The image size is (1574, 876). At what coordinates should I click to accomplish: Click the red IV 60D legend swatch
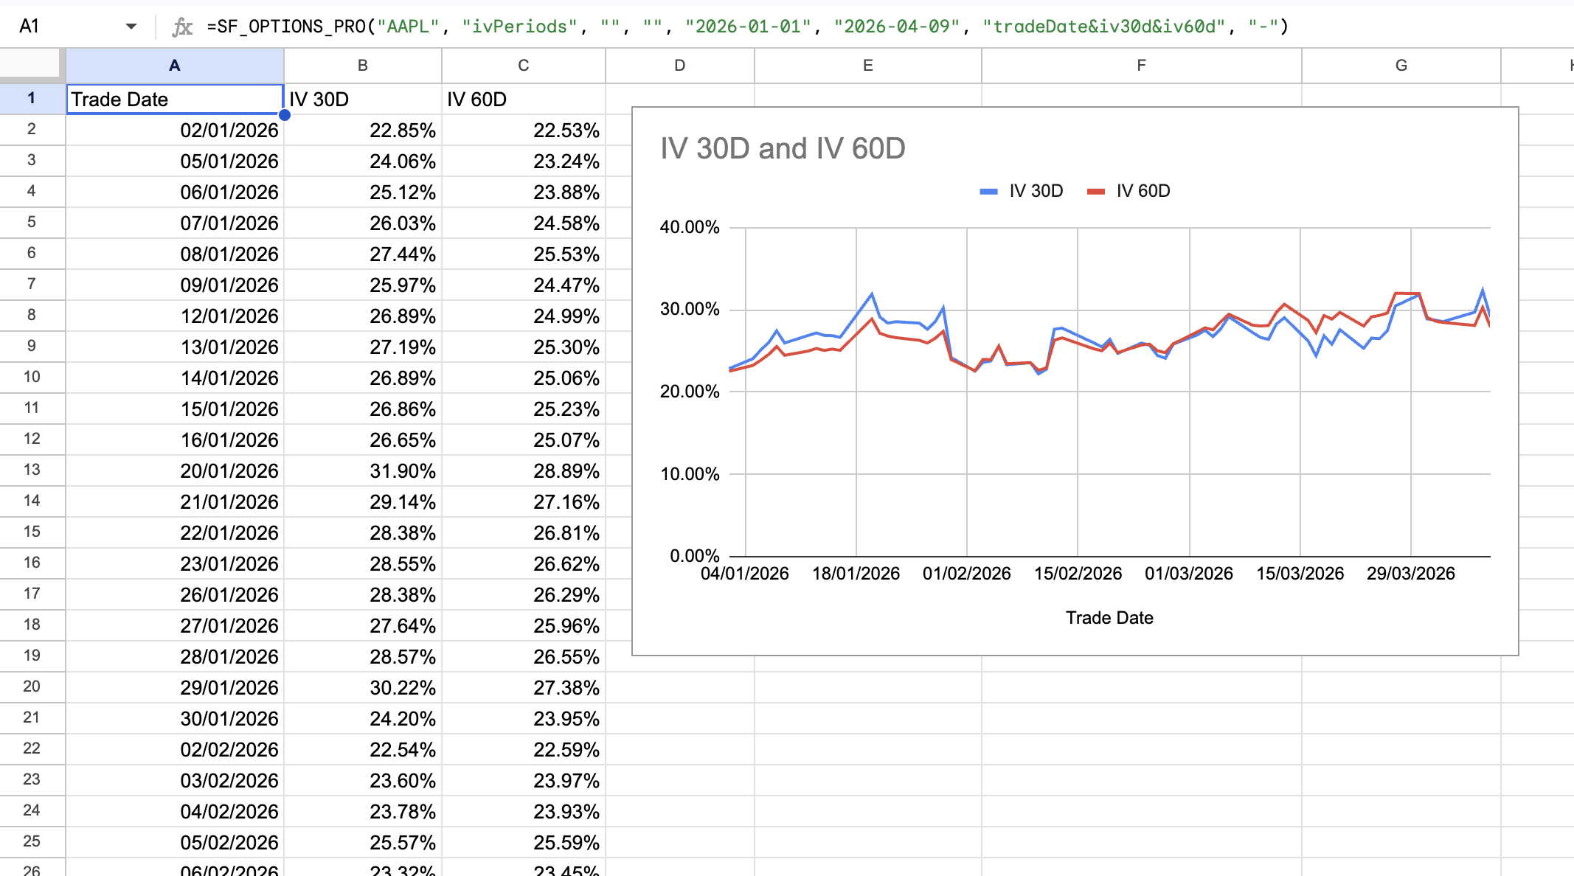coord(1096,192)
